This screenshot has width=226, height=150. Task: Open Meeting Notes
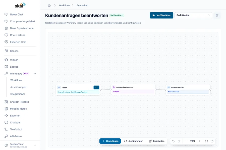18,109
